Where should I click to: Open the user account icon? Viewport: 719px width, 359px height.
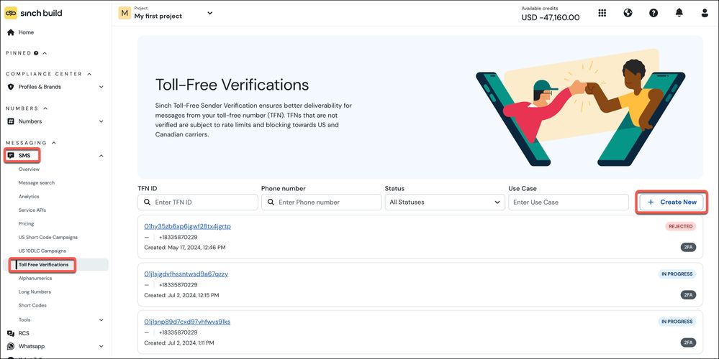(x=705, y=13)
